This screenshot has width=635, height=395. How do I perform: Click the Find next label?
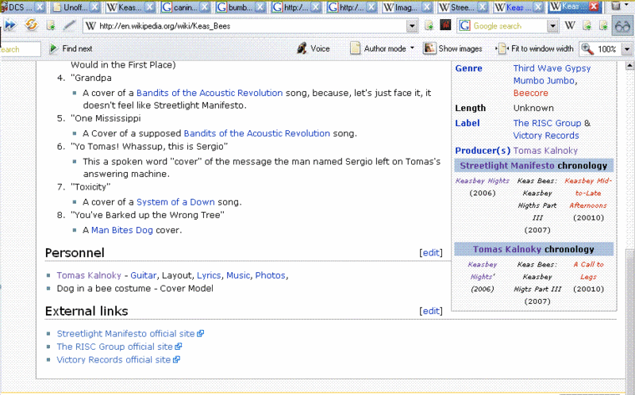click(77, 48)
